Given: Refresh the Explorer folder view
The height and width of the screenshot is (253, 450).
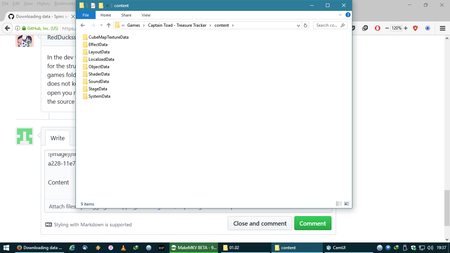Looking at the screenshot, I should (x=306, y=25).
